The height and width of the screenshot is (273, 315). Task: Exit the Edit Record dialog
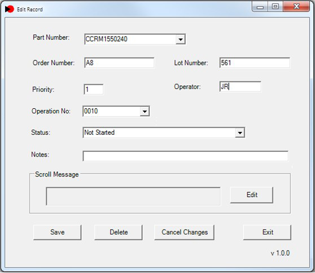(x=267, y=232)
